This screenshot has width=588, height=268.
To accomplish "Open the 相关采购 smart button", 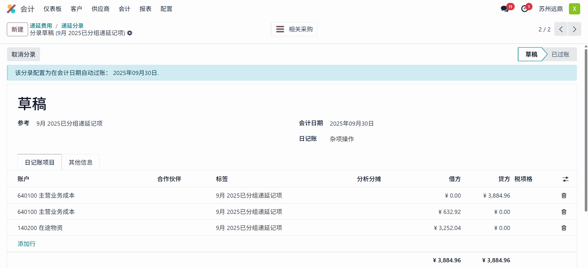I will 294,29.
